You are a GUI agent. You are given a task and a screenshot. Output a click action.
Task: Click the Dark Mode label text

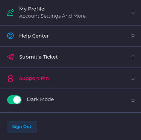pyautogui.click(x=40, y=99)
